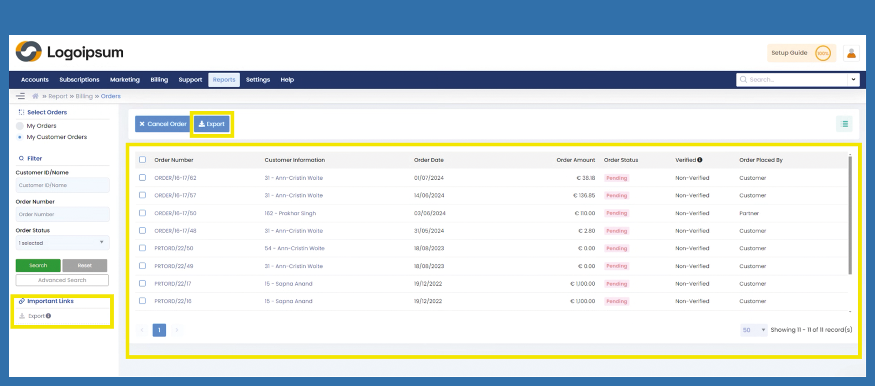The image size is (875, 386).
Task: Click the Cancel Order button
Action: coord(162,124)
